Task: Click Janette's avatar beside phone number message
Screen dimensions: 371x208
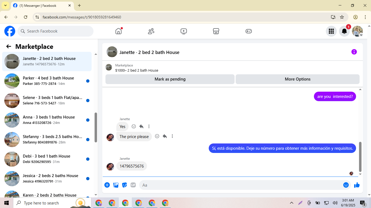Action: 110,167
